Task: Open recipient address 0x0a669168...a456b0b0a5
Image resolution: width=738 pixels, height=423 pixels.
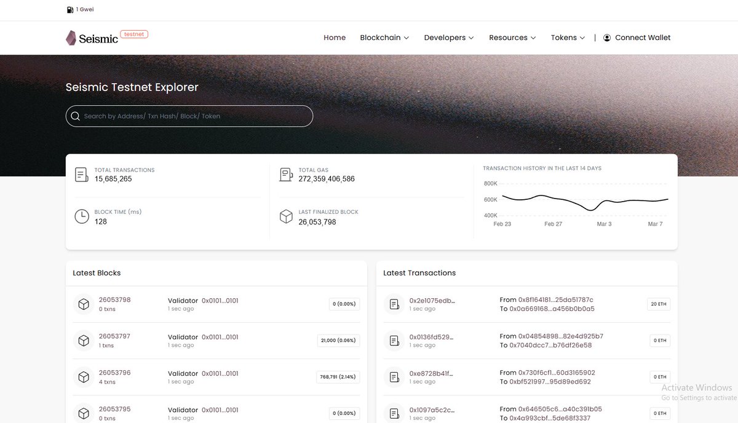Action: pyautogui.click(x=552, y=309)
